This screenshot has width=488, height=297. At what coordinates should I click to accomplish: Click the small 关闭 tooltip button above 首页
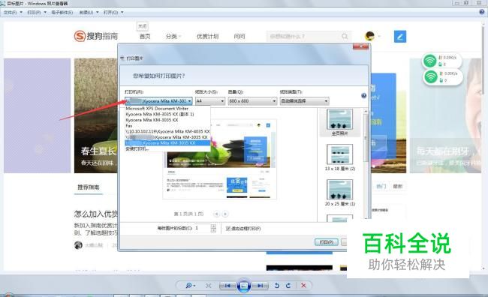(x=142, y=26)
